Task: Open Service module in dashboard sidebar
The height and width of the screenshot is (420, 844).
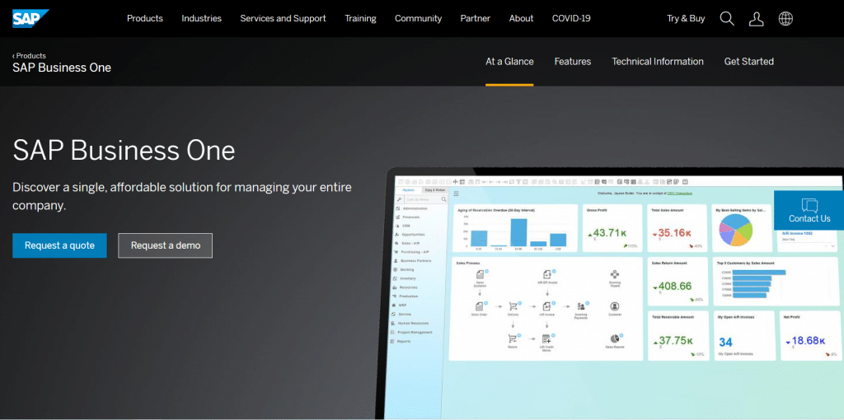Action: pos(405,314)
